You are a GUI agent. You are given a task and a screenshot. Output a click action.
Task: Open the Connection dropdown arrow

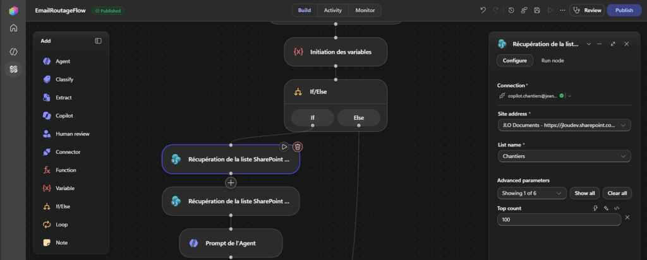(x=569, y=96)
